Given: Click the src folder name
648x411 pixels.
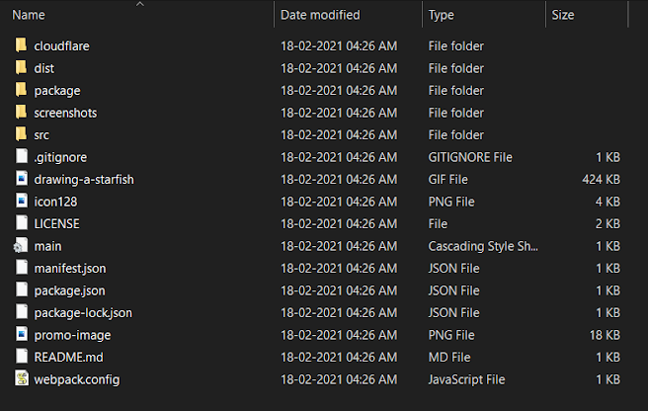Looking at the screenshot, I should pyautogui.click(x=41, y=134).
